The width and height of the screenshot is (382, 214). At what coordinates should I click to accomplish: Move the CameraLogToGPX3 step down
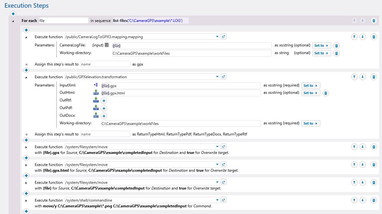[363, 37]
